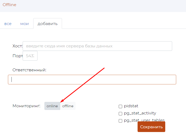Tick the pg_stat_user_tables checkbox

(x=121, y=121)
